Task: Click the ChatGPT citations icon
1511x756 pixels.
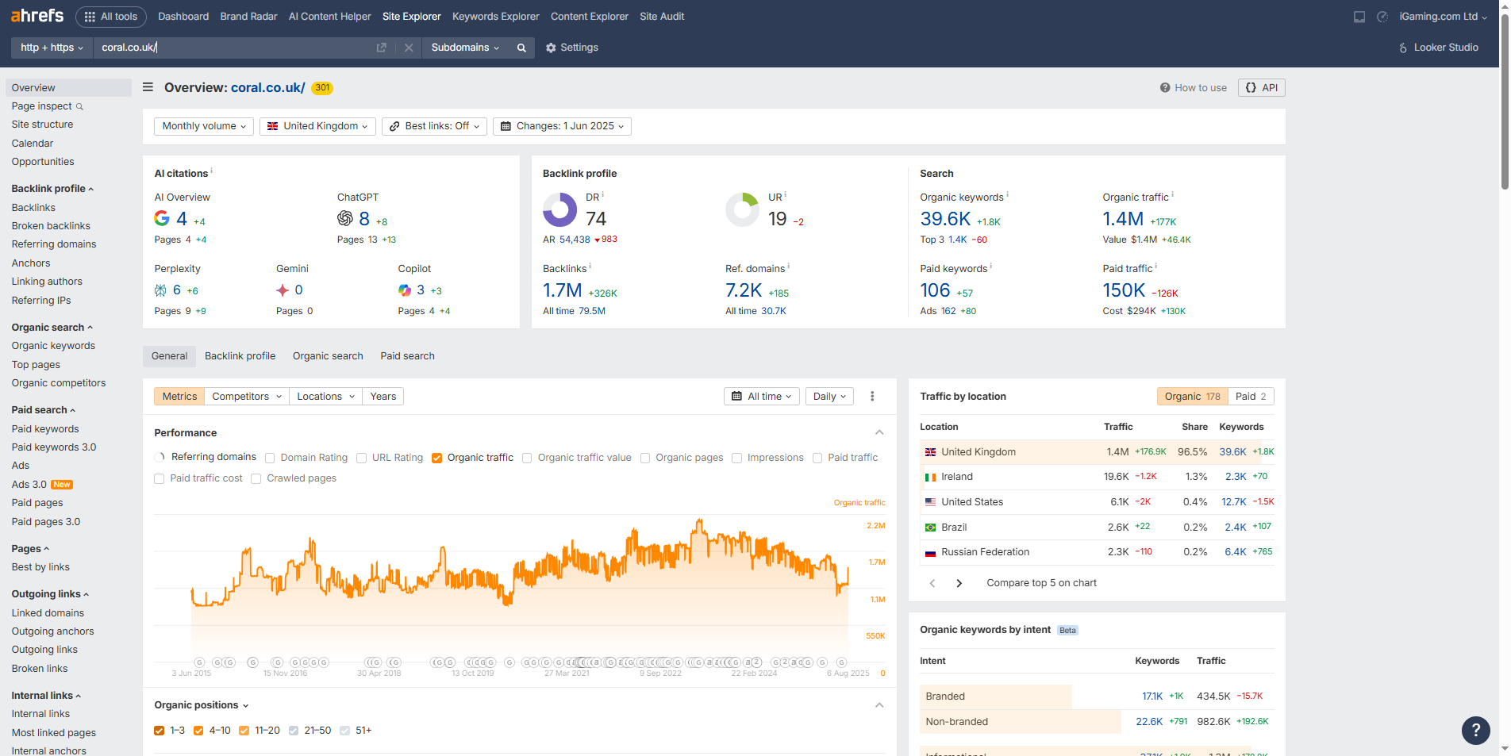Action: point(345,218)
